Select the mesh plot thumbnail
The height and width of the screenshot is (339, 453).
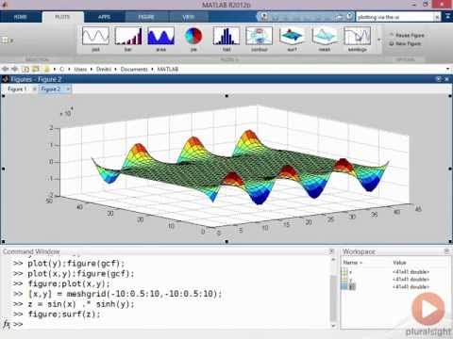coord(325,40)
